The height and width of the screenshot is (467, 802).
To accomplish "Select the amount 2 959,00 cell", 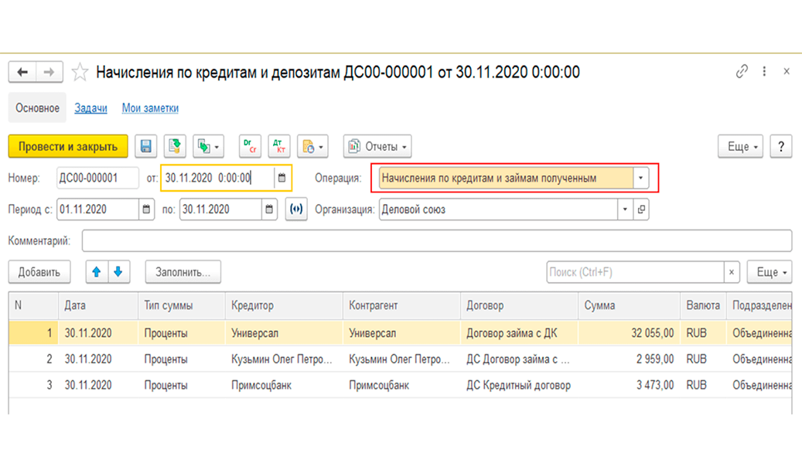I will tap(630, 359).
